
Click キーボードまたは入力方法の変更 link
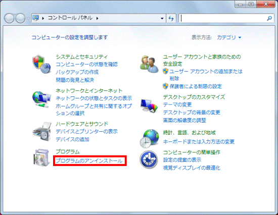[x=199, y=141]
